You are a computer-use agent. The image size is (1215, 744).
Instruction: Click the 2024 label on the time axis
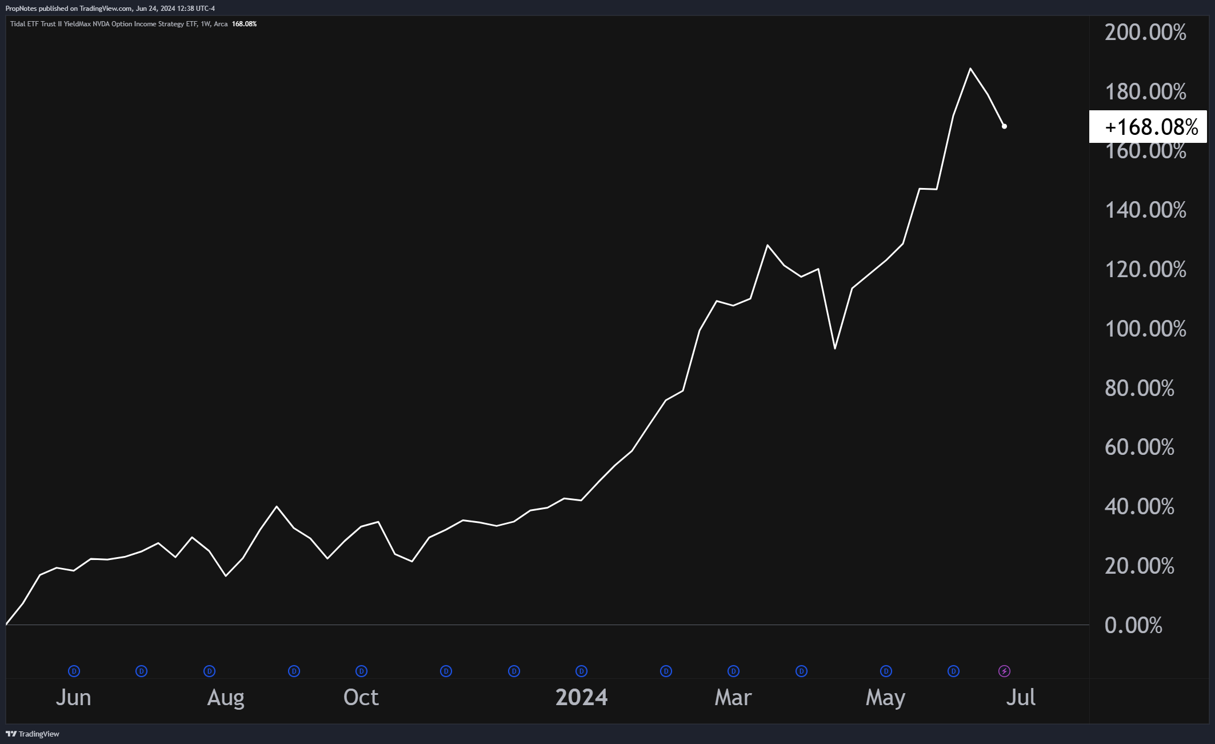pos(581,698)
